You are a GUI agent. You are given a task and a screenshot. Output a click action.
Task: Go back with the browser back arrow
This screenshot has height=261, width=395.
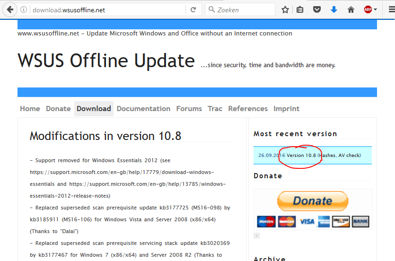(x=10, y=10)
